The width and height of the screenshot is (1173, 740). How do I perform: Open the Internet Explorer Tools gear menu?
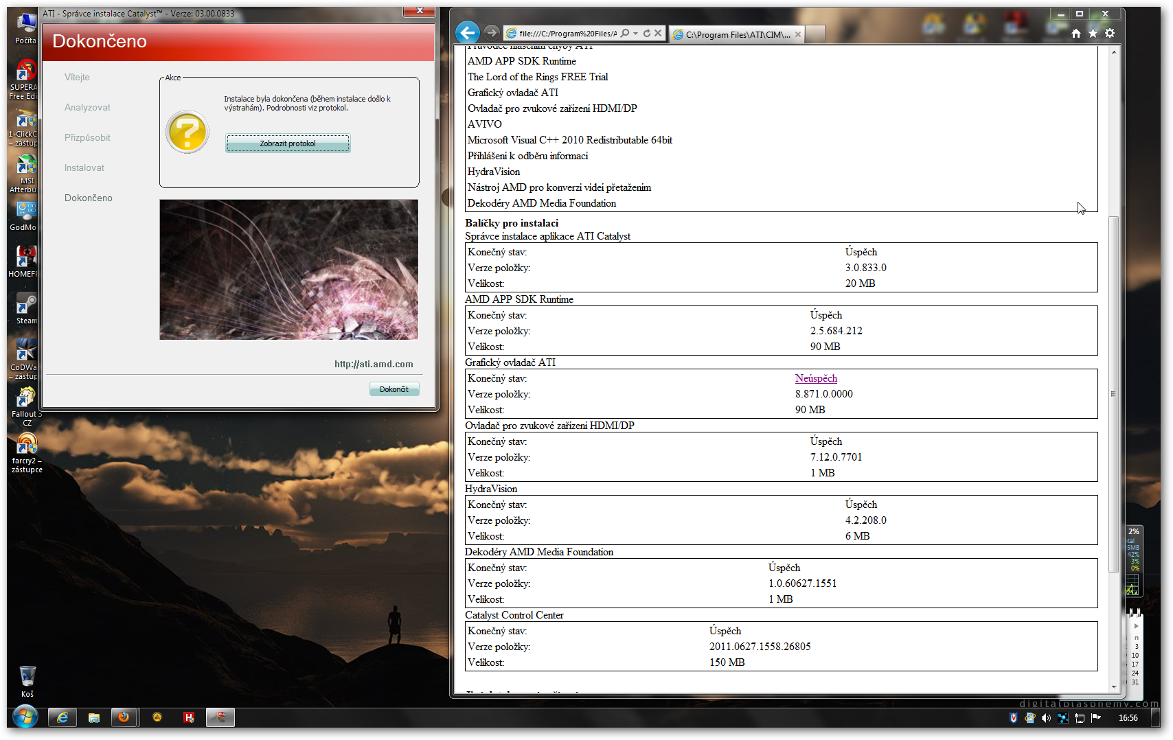[1110, 33]
